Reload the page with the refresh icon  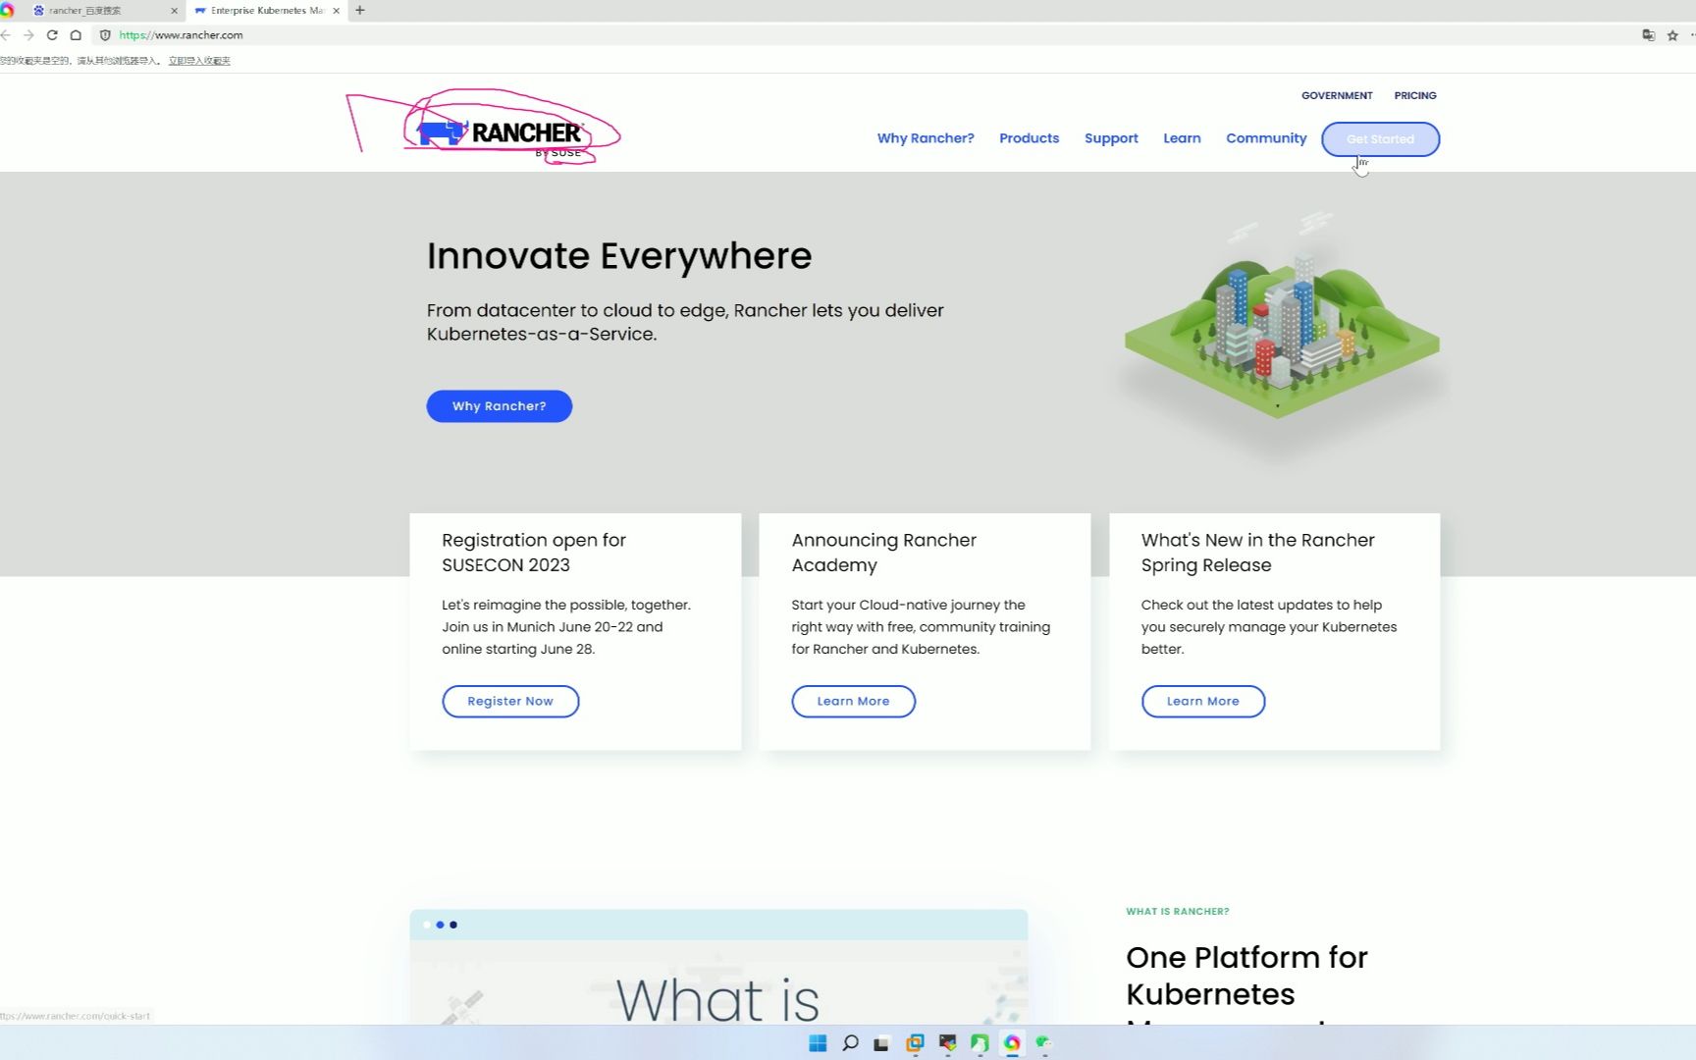[52, 35]
